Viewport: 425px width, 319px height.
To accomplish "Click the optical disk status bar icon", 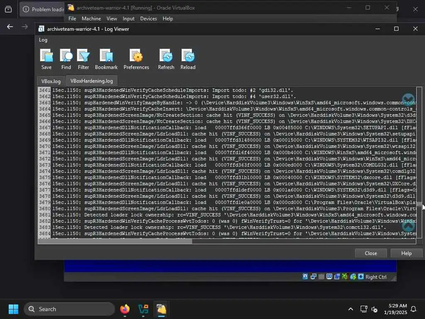I will [x=305, y=276].
